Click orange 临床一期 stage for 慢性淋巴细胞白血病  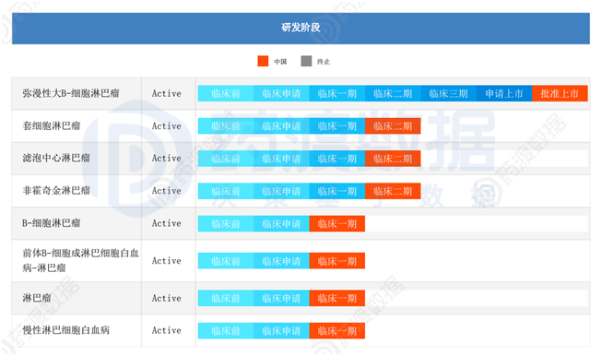[x=337, y=331]
